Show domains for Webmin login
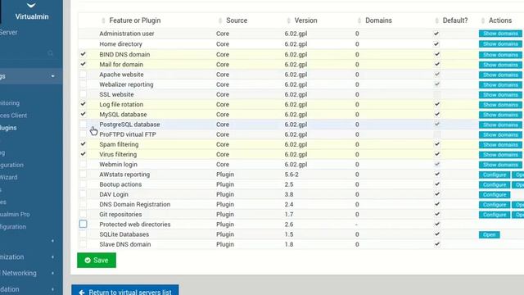524x295 pixels. coord(500,165)
